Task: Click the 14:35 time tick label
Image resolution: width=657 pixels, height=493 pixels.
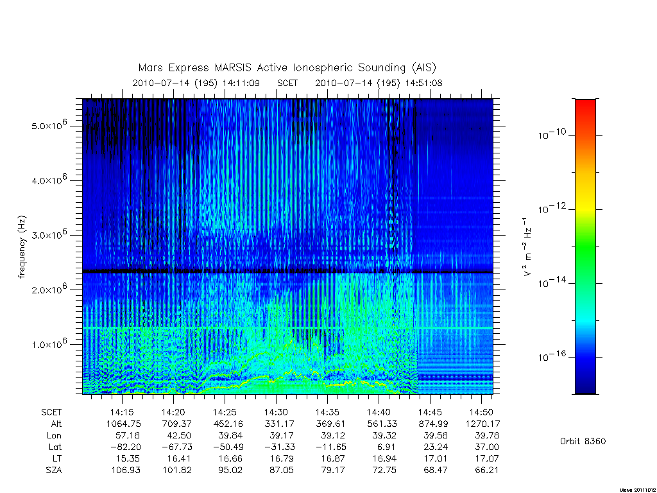Action: tap(327, 412)
